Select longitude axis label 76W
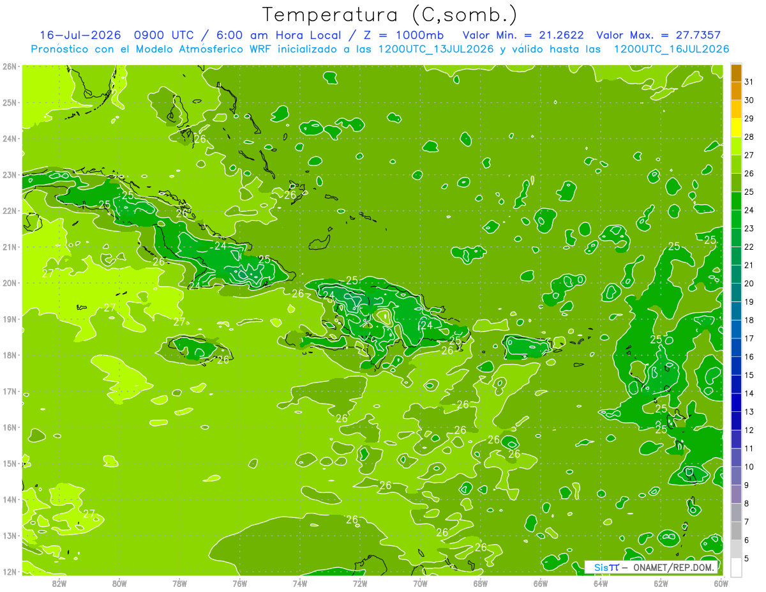The width and height of the screenshot is (766, 592). click(x=239, y=584)
